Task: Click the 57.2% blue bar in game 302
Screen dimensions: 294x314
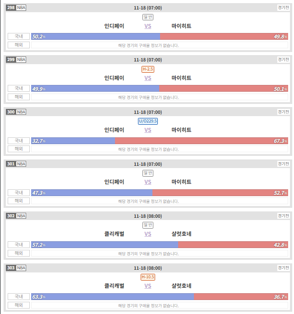Action: pyautogui.click(x=105, y=245)
